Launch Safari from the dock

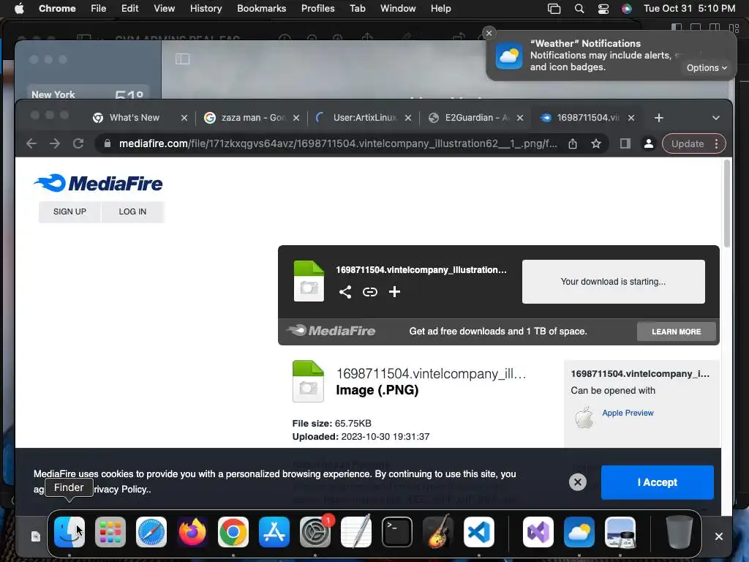point(151,532)
